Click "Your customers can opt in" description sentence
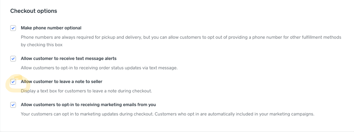Screen dimensions: 354x132 87,114
